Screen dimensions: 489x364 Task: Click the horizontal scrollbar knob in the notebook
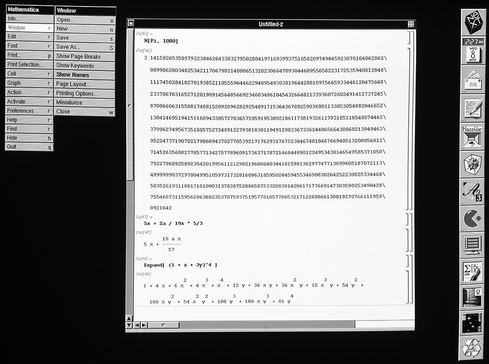[164, 325]
